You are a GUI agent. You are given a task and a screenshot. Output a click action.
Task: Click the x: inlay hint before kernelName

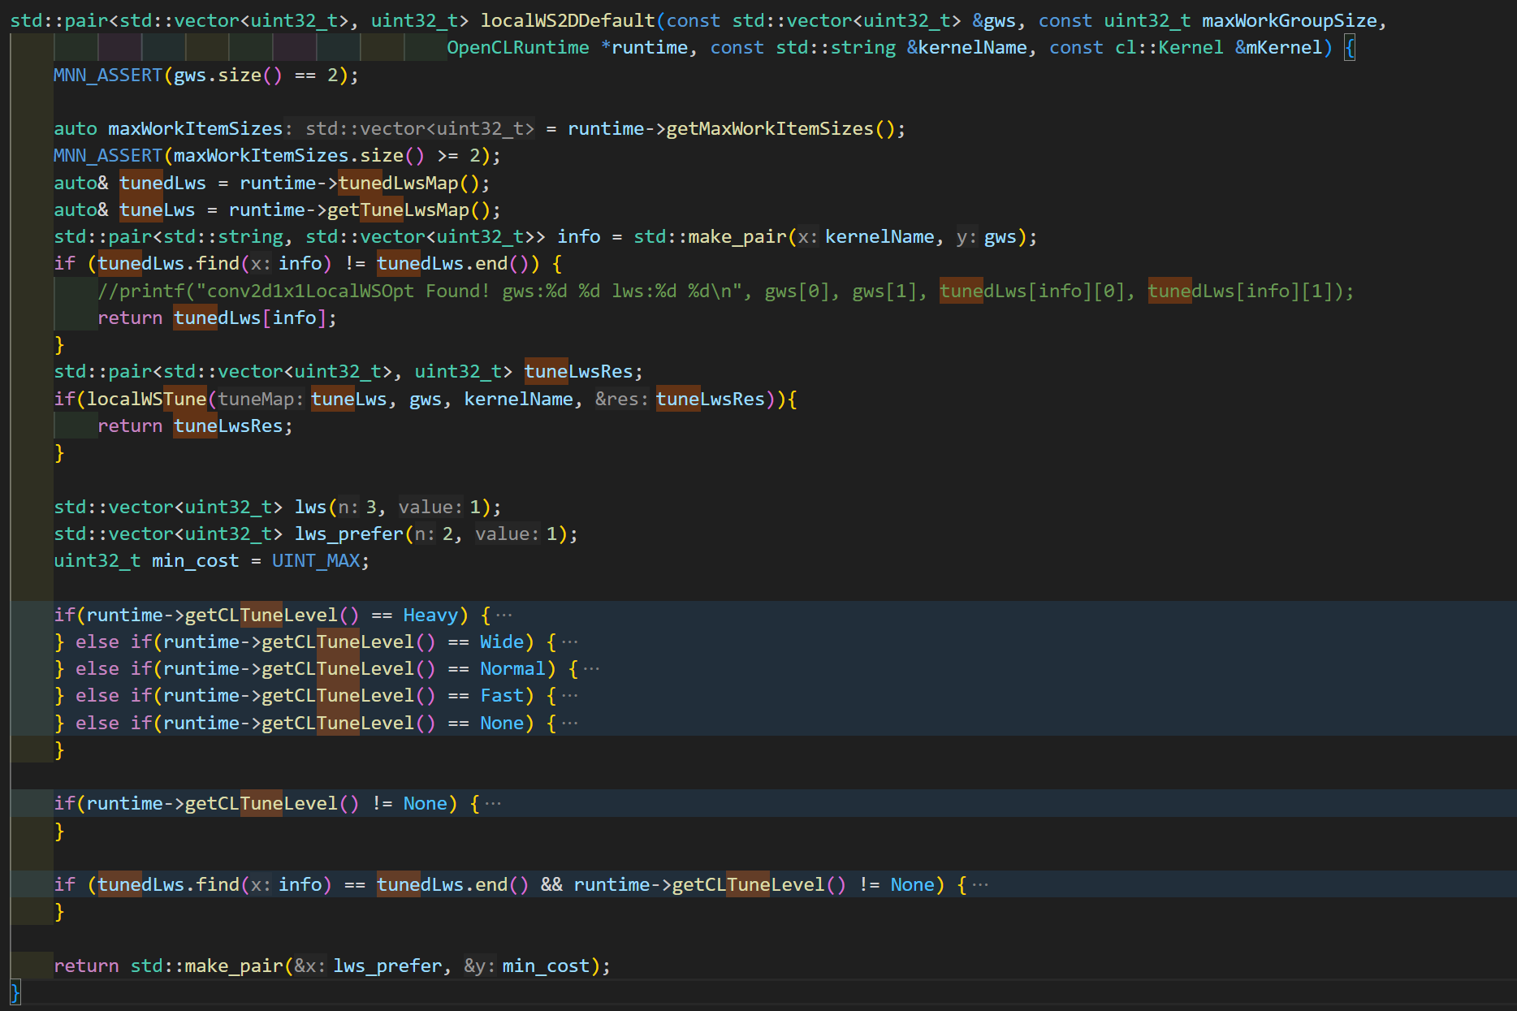[x=807, y=236]
